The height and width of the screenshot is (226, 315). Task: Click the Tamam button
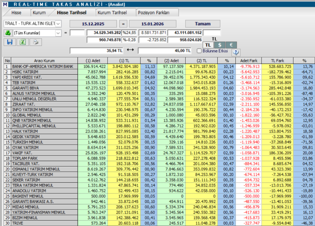point(203,24)
